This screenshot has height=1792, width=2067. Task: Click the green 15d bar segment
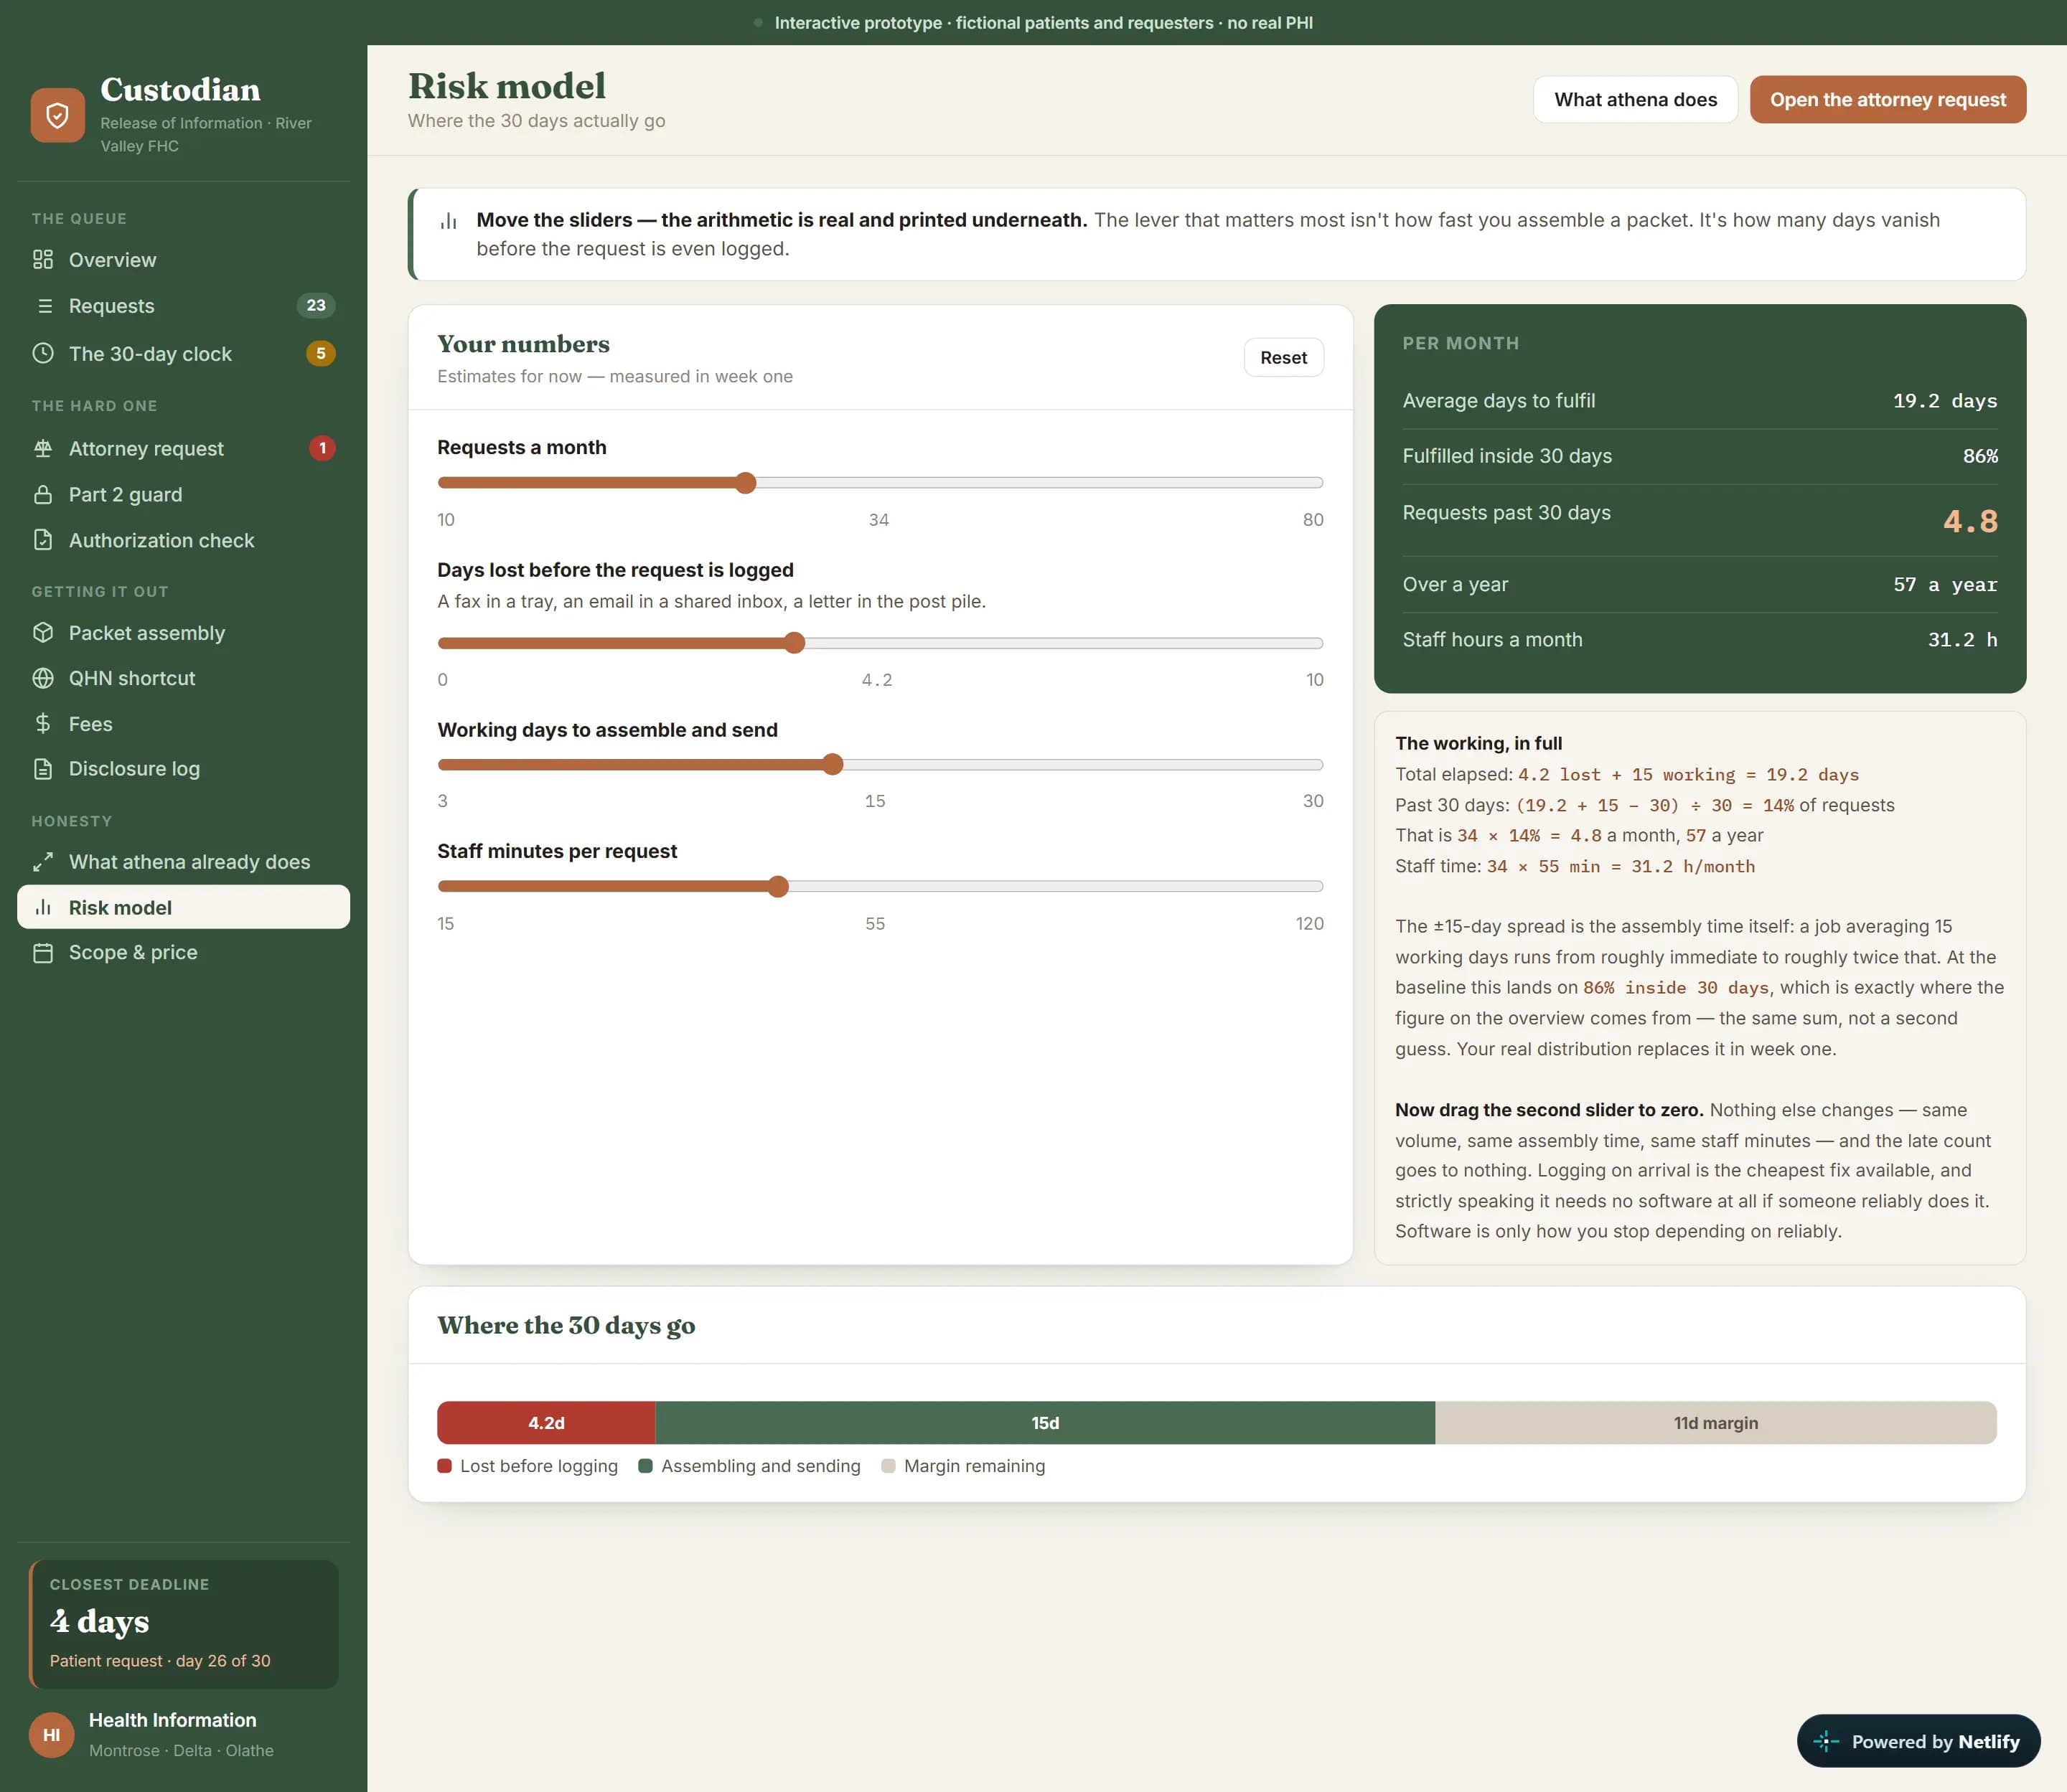click(1046, 1423)
